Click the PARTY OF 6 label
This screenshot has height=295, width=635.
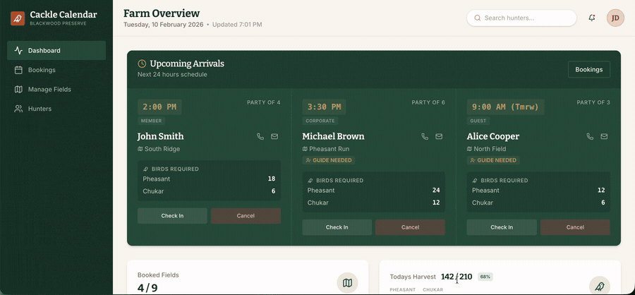click(428, 102)
